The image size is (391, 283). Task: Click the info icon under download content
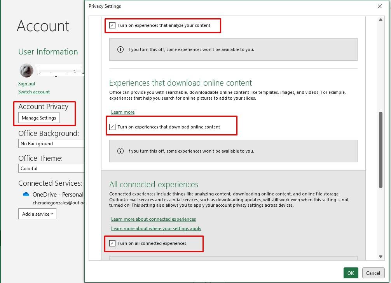click(x=120, y=151)
